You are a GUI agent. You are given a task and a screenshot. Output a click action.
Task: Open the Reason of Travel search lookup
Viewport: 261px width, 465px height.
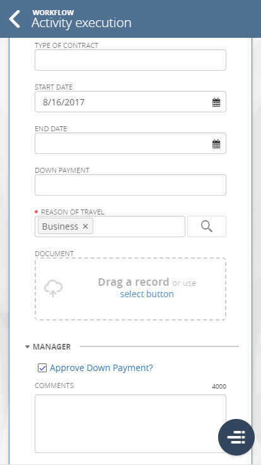[x=207, y=227]
